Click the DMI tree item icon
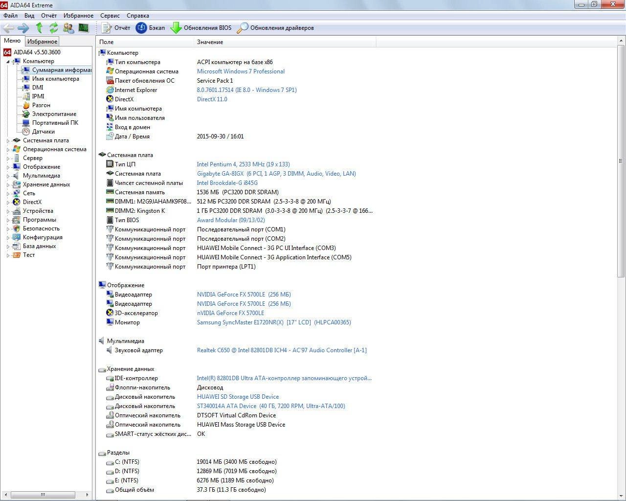 point(26,88)
